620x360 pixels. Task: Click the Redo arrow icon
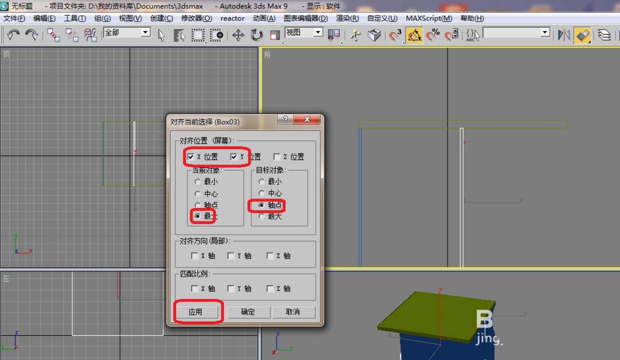[x=32, y=35]
